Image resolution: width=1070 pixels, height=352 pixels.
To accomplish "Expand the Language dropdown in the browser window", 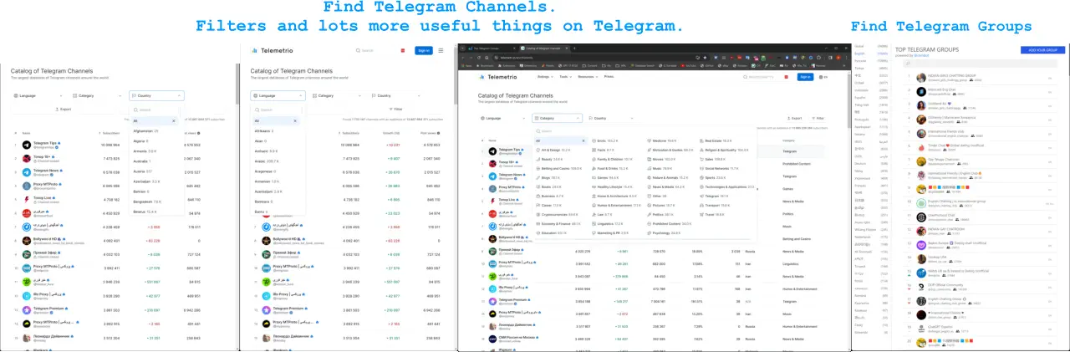I will 504,118.
